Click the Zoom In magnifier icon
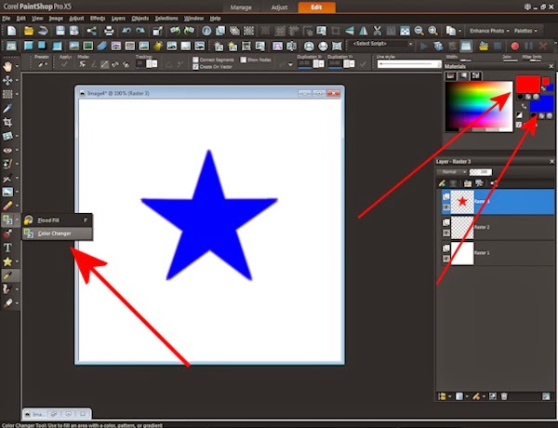558x428 pixels. click(x=432, y=31)
